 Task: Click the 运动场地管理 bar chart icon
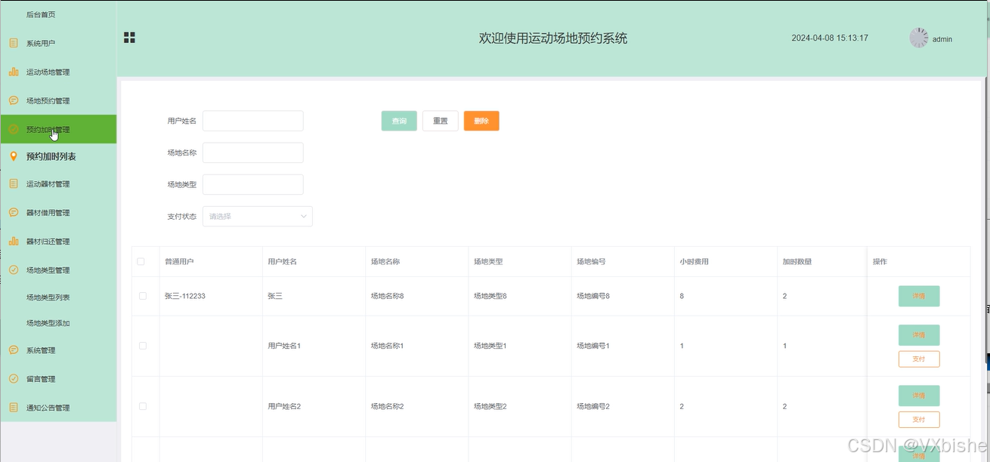point(14,72)
